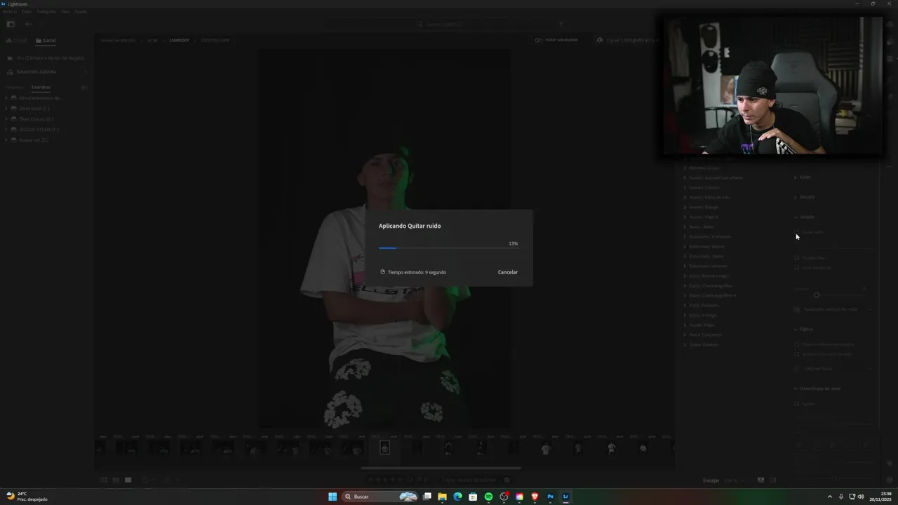Viewport: 898px width, 505px height.
Task: Open the clock showing 23:39
Action: (x=879, y=497)
